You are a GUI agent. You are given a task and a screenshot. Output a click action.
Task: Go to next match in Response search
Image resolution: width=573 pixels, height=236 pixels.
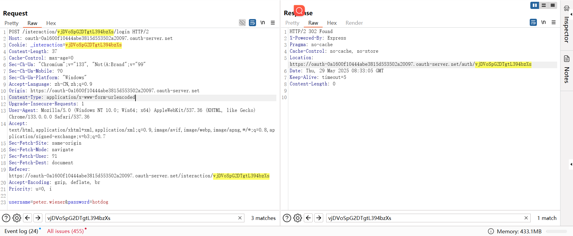pyautogui.click(x=319, y=218)
